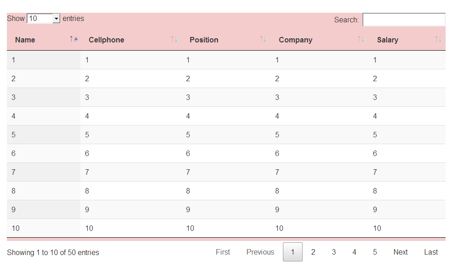Select page 1 in pagination
Image resolution: width=452 pixels, height=266 pixels.
pyautogui.click(x=292, y=252)
